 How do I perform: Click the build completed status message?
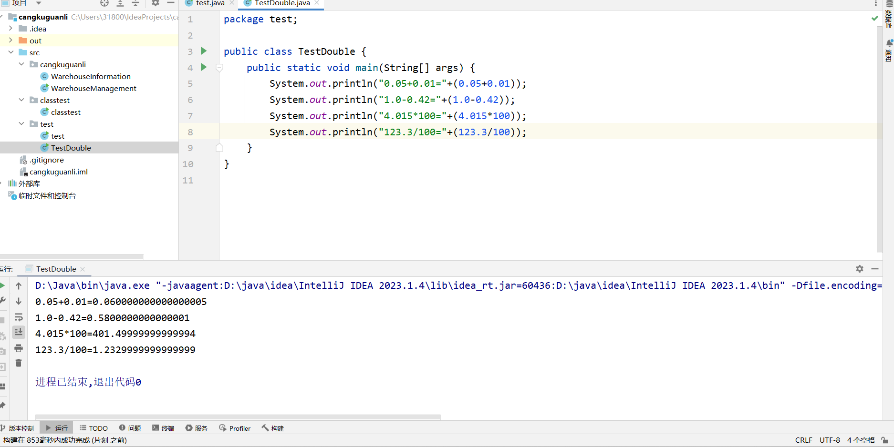click(65, 440)
